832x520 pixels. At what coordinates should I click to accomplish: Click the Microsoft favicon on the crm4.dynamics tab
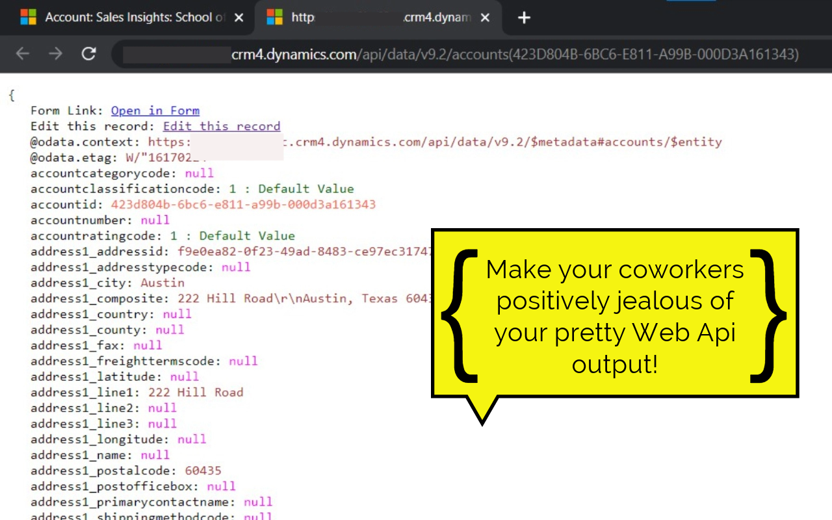point(274,17)
